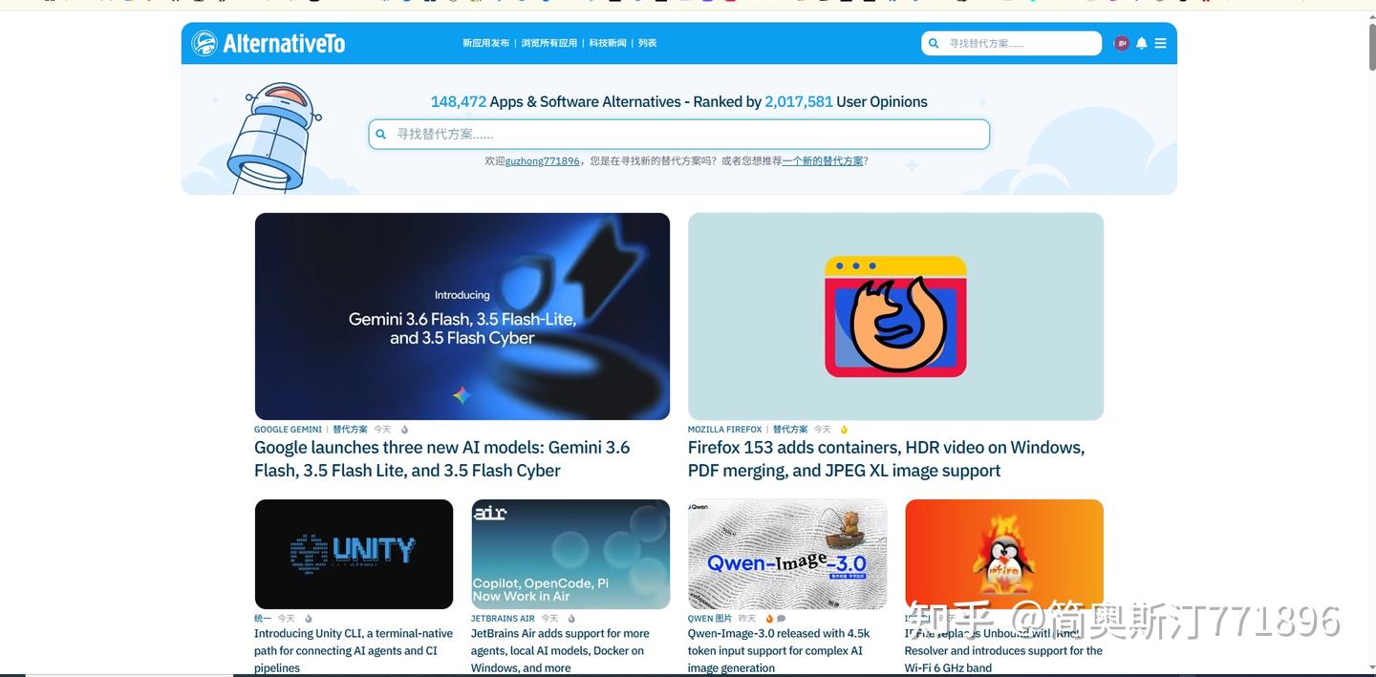Click orange flame icon under Qwen-Image card

click(x=769, y=619)
